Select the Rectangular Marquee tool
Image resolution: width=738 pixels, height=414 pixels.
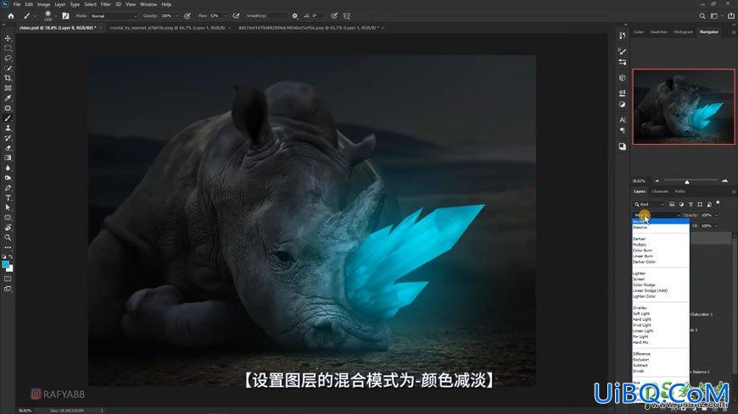(8, 48)
